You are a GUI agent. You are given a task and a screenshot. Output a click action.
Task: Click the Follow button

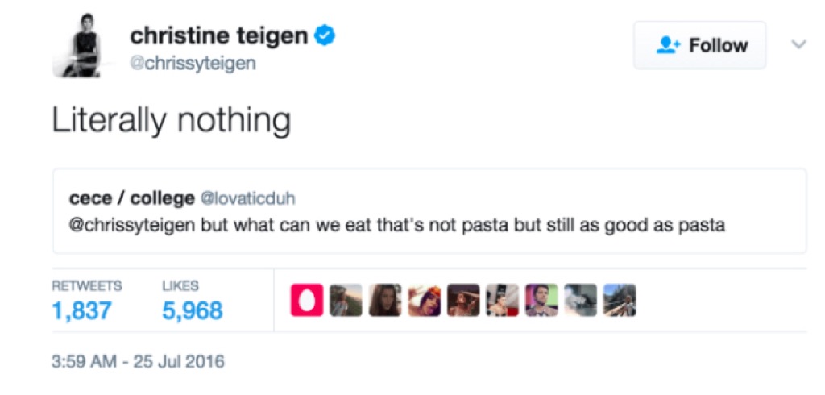[699, 45]
